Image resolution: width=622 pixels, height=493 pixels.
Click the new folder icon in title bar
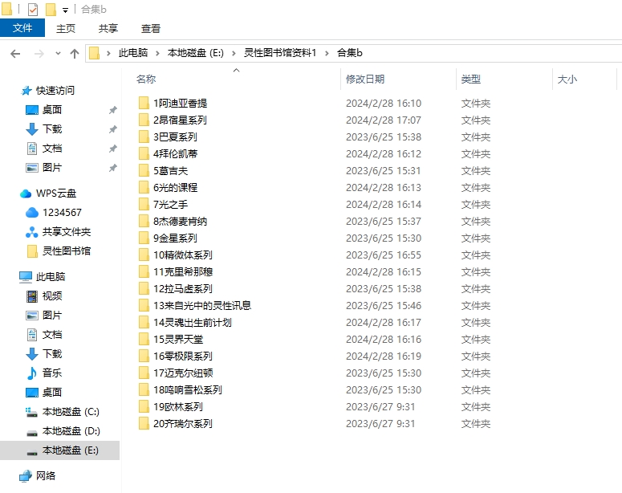click(51, 9)
